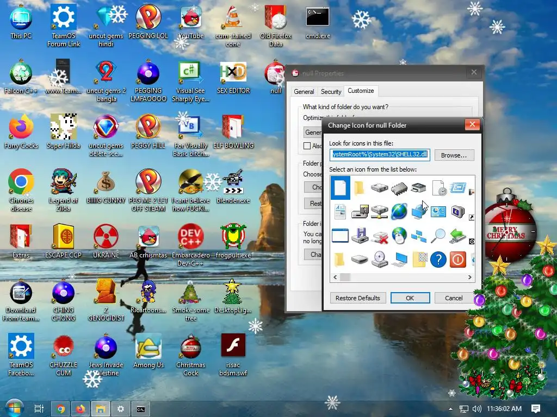
Task: Click the icon list scroll left arrow
Action: pyautogui.click(x=335, y=277)
